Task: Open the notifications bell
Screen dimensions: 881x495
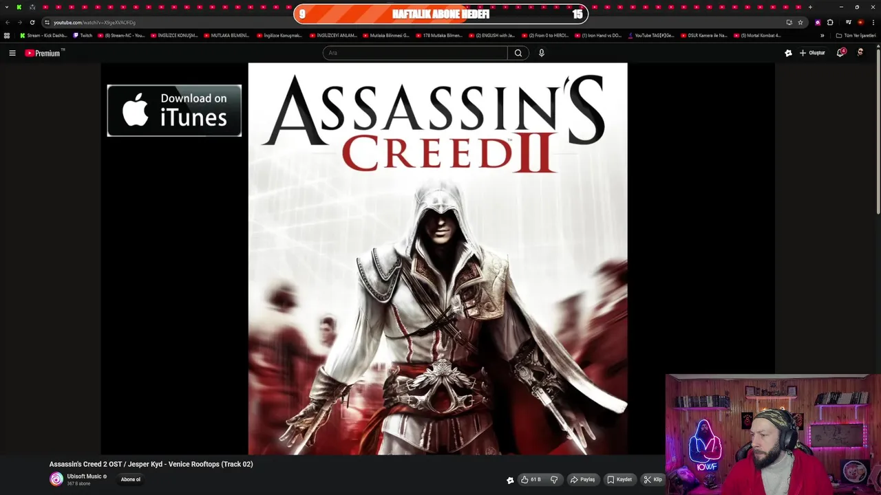Action: tap(840, 53)
